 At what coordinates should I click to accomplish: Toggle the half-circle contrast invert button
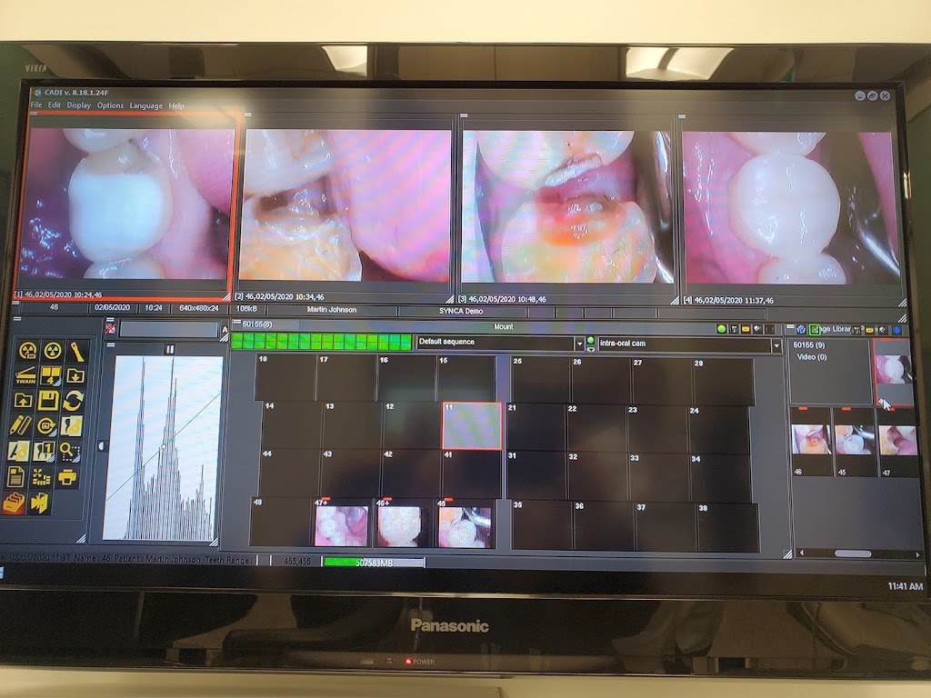pyautogui.click(x=102, y=445)
